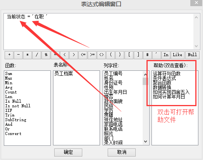Choose SubString in the function list
Screen dimensions: 203x160
(16, 120)
